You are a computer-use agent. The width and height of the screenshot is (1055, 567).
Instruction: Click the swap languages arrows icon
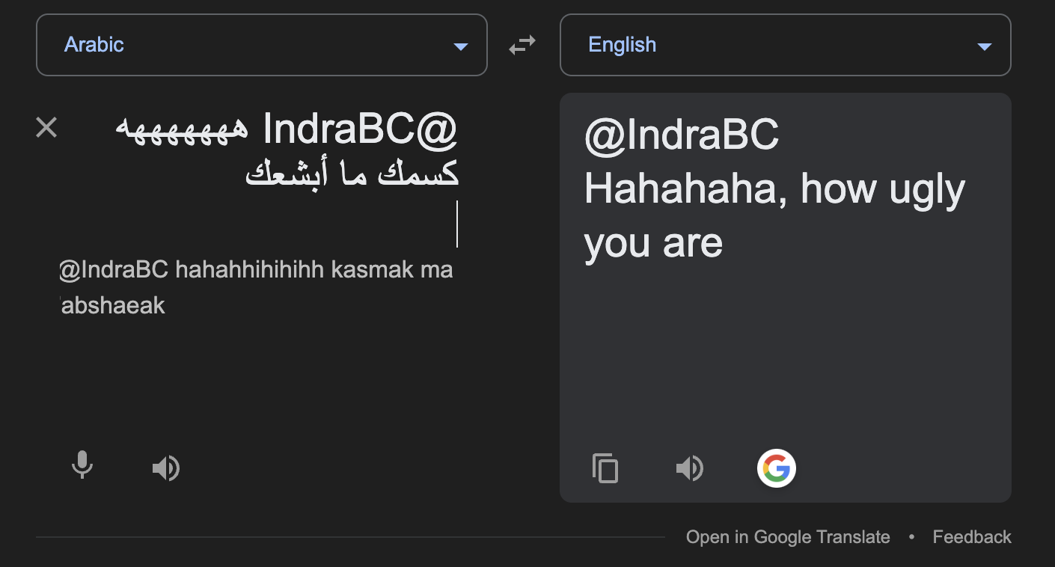(522, 46)
